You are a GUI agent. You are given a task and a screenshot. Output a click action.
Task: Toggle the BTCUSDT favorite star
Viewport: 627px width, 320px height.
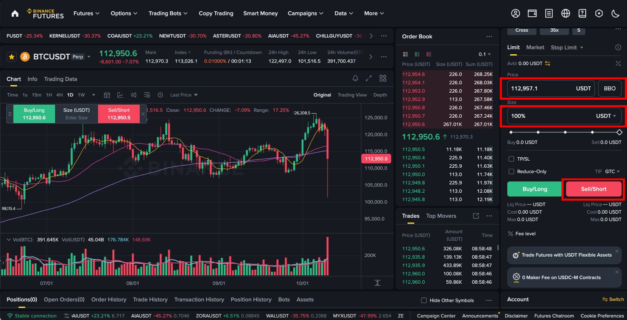click(12, 56)
